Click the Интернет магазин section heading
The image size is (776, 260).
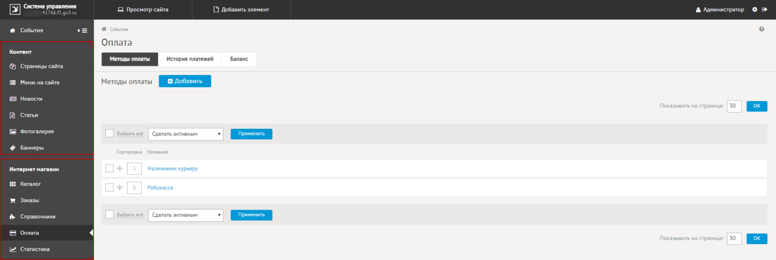34,169
